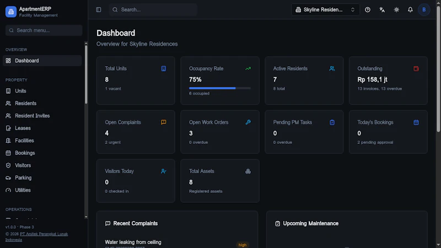441x248 pixels.
Task: Click the Active Residents people icon
Action: [x=332, y=68]
